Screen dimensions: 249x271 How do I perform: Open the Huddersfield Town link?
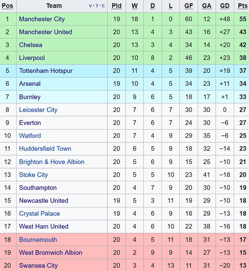45,149
